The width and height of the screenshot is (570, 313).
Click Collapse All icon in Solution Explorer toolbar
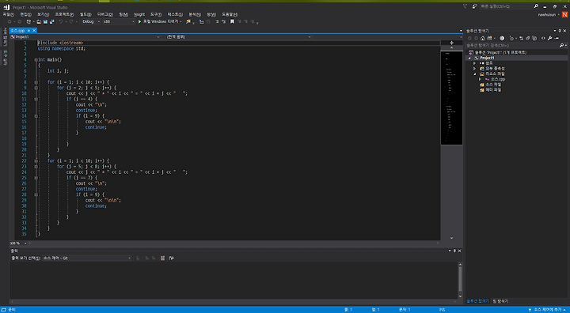[528, 38]
